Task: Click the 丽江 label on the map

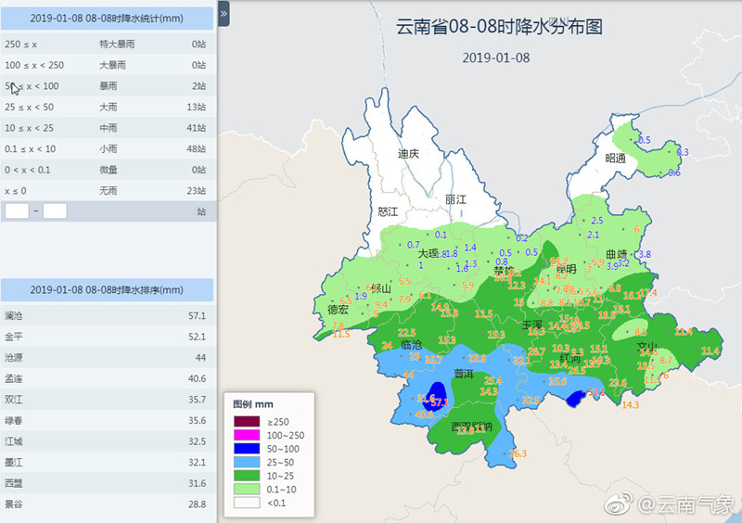Action: (x=455, y=199)
